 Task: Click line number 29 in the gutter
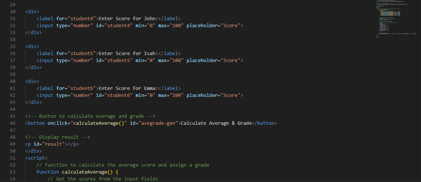pyautogui.click(x=13, y=5)
